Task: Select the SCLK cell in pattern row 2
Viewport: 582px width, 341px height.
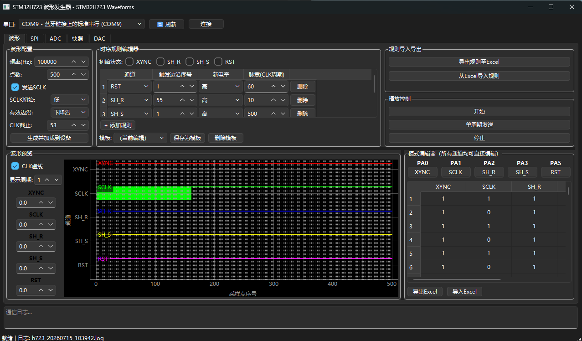Action: (x=489, y=212)
